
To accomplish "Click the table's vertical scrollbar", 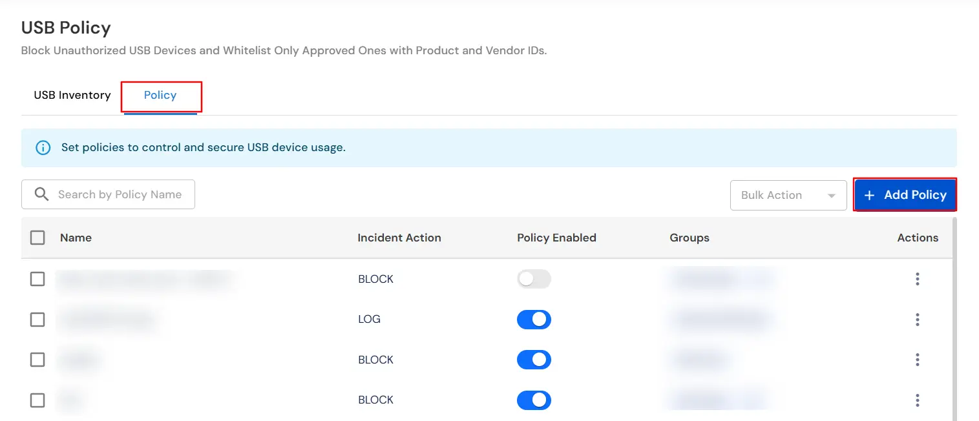I will [x=955, y=319].
